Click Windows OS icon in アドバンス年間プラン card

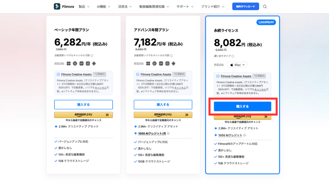tap(148, 64)
